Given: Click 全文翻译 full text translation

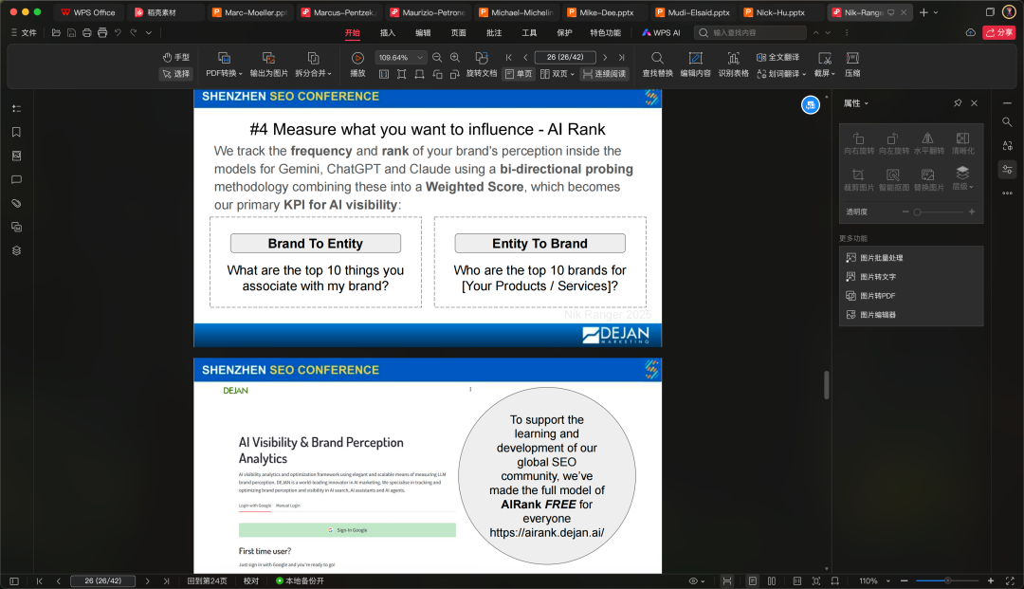Looking at the screenshot, I should point(777,58).
